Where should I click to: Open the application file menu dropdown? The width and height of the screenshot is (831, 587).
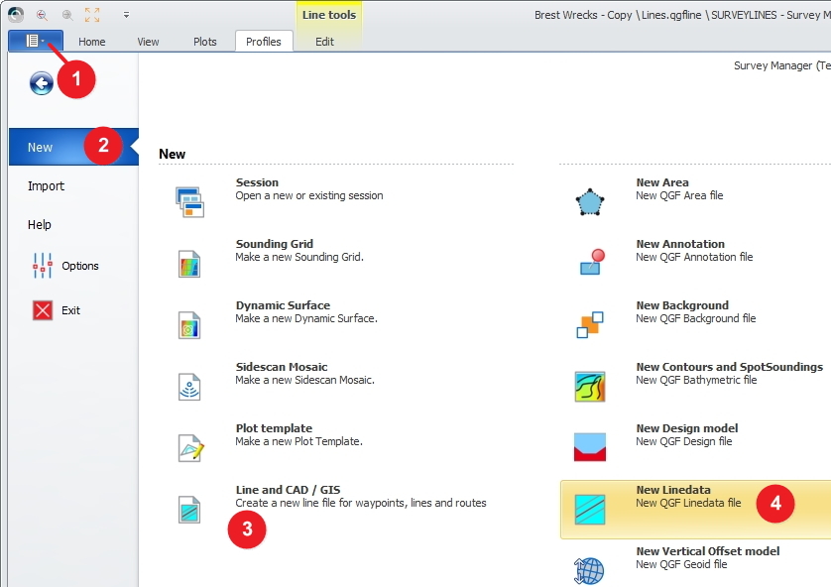[x=36, y=41]
